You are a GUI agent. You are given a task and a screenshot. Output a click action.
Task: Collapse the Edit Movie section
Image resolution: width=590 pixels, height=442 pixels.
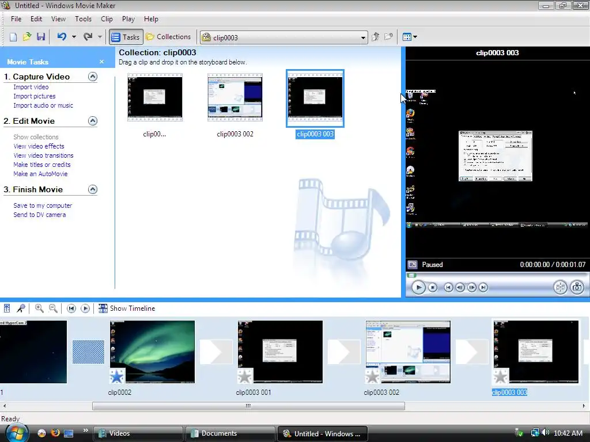pos(93,121)
